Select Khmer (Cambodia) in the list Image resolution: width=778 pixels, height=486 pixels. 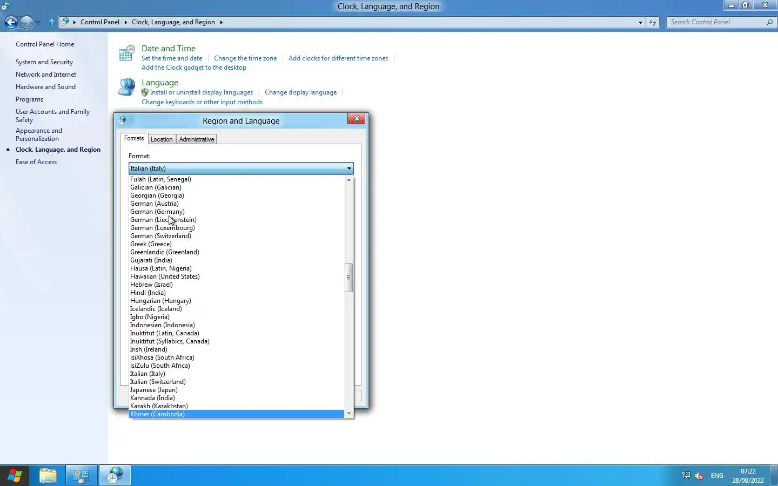point(237,414)
